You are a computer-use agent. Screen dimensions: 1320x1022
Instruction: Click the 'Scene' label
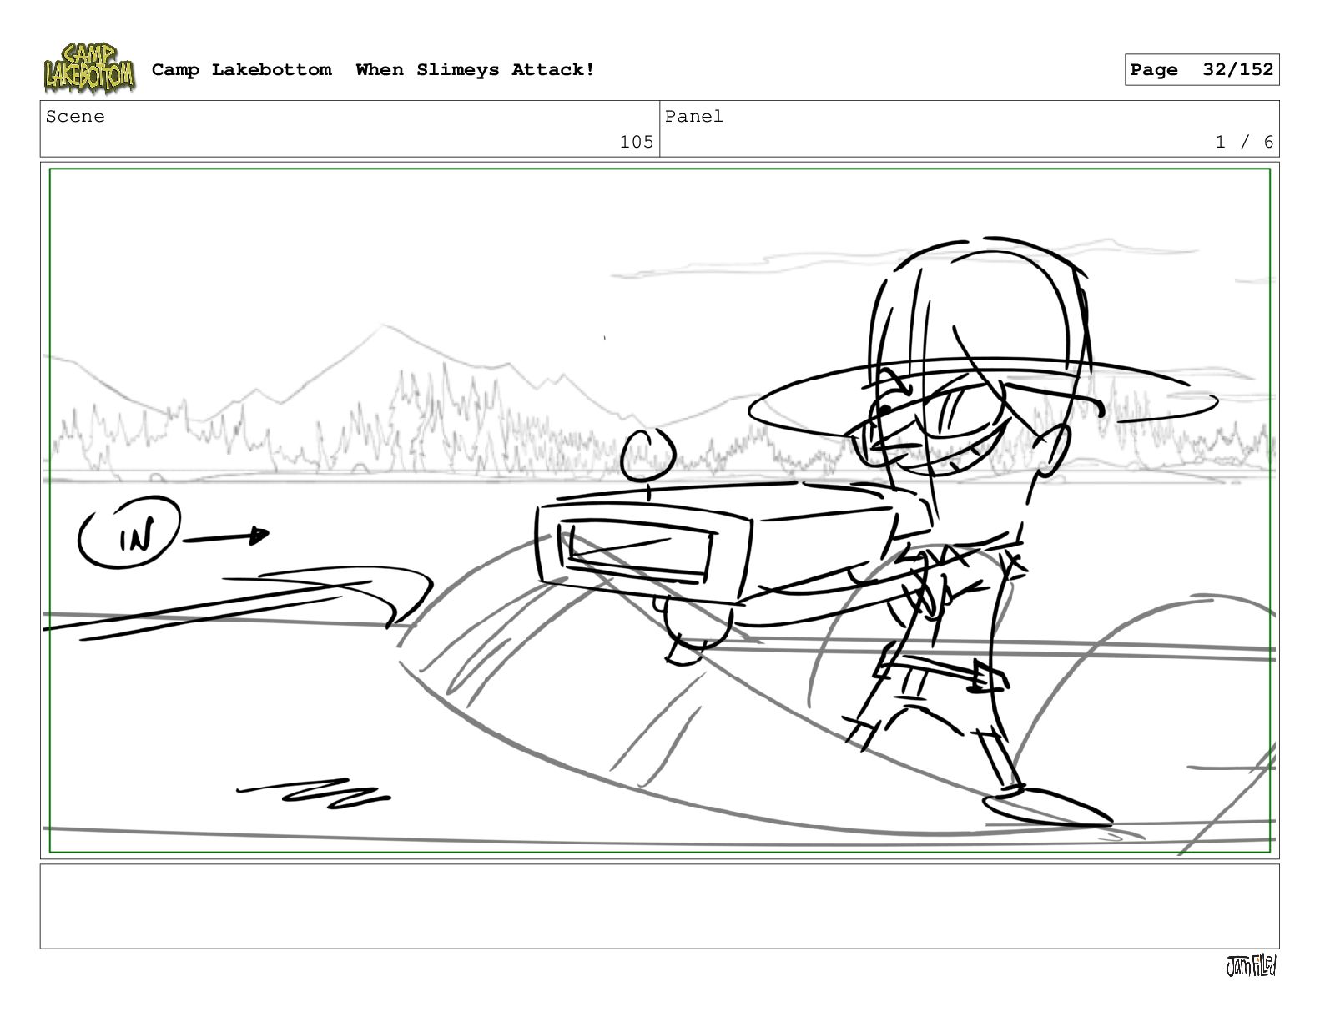coord(75,117)
